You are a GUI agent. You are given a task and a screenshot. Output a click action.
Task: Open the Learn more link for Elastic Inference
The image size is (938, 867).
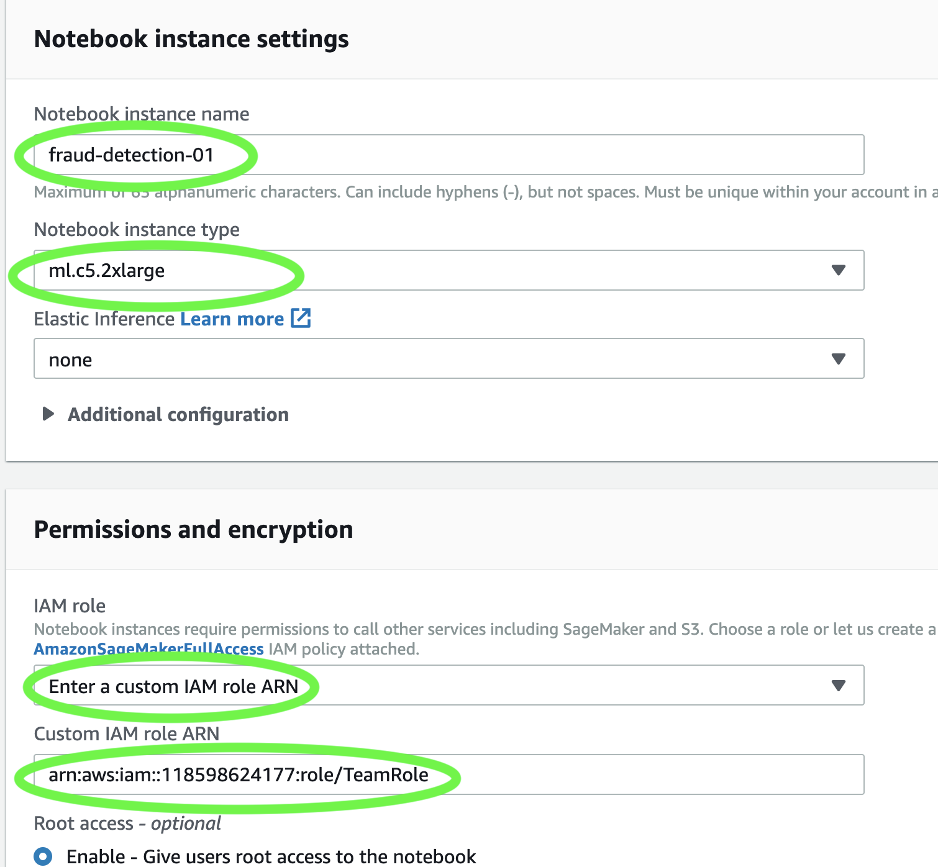coord(232,319)
